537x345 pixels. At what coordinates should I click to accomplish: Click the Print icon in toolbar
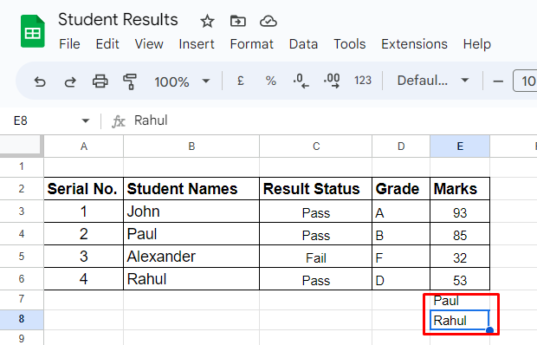(x=100, y=81)
